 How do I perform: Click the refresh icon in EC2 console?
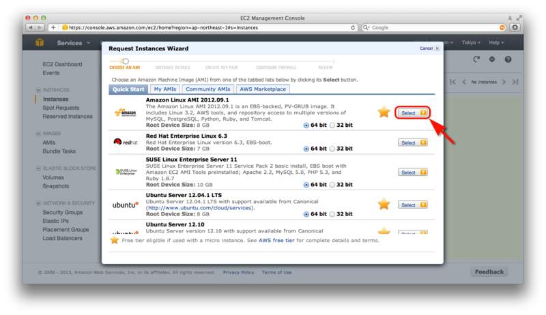coord(476,59)
